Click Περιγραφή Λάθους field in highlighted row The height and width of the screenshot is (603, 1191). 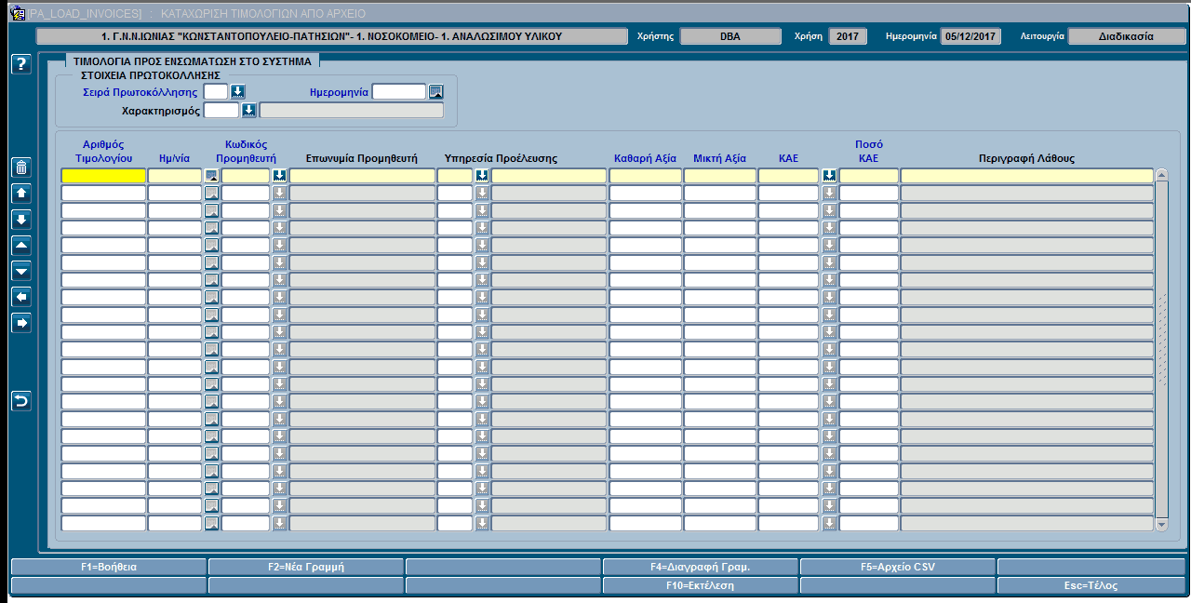[x=1027, y=175]
